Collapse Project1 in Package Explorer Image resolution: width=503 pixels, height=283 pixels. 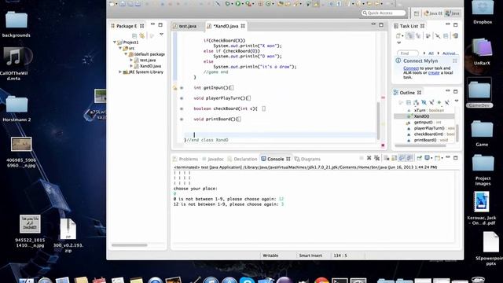pyautogui.click(x=115, y=42)
